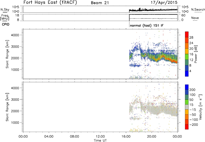Click the "Time UT" axis title
Screen dimensions: 205x142
100,140
